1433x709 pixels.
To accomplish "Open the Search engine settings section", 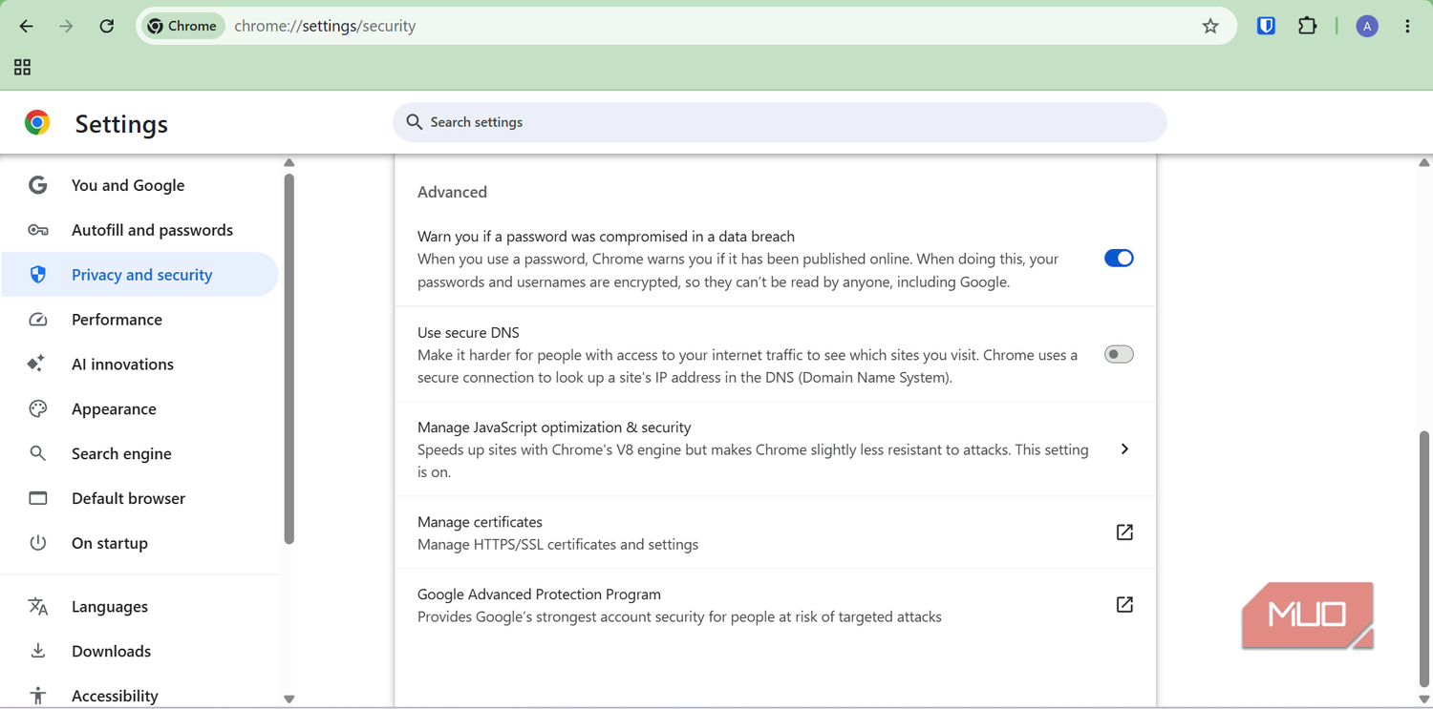I will pyautogui.click(x=140, y=453).
